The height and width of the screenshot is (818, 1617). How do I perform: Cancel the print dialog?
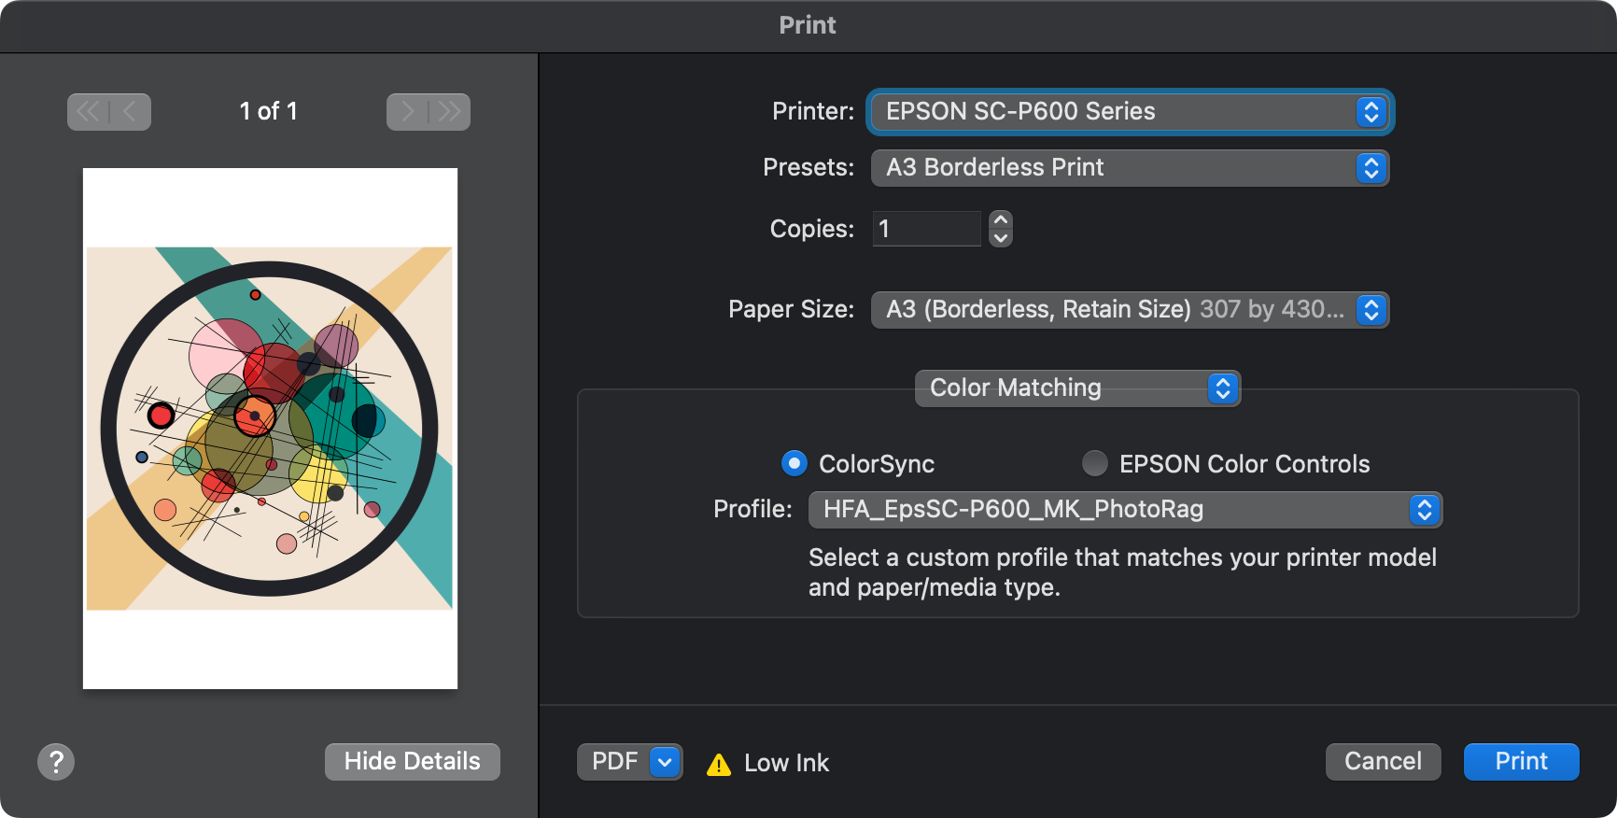pos(1383,762)
